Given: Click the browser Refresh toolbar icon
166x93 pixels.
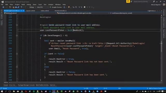Looking at the screenshot, I should (x=64, y=7).
